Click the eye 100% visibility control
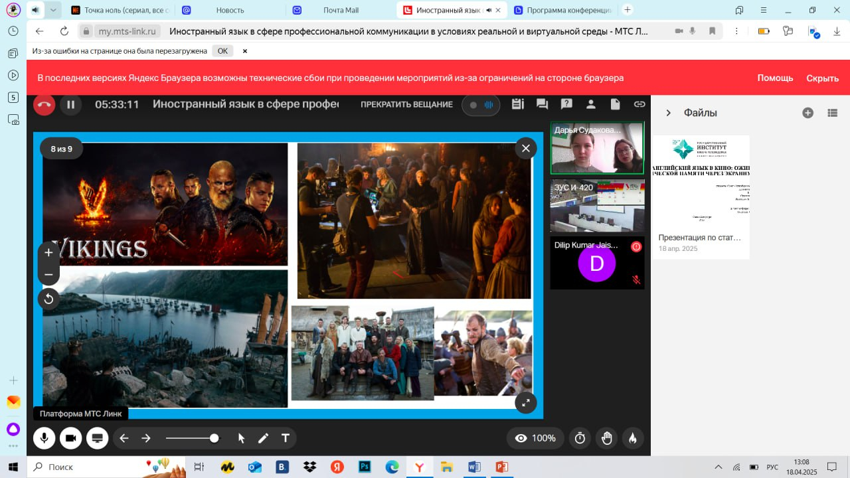This screenshot has height=478, width=850. 535,438
